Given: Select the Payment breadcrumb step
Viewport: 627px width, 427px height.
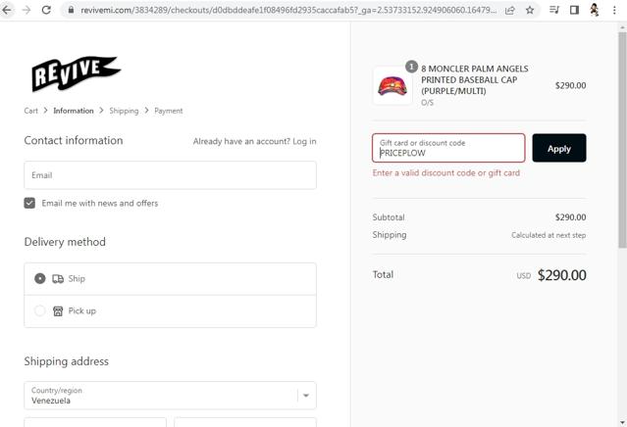Looking at the screenshot, I should (169, 111).
